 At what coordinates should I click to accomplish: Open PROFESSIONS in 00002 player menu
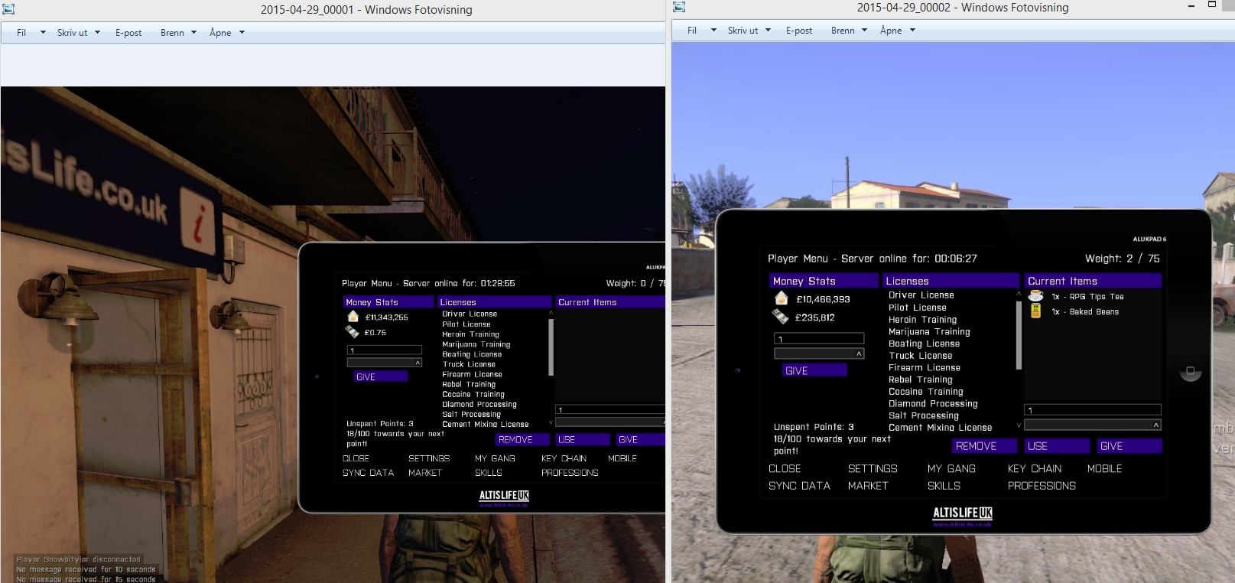click(x=1042, y=486)
